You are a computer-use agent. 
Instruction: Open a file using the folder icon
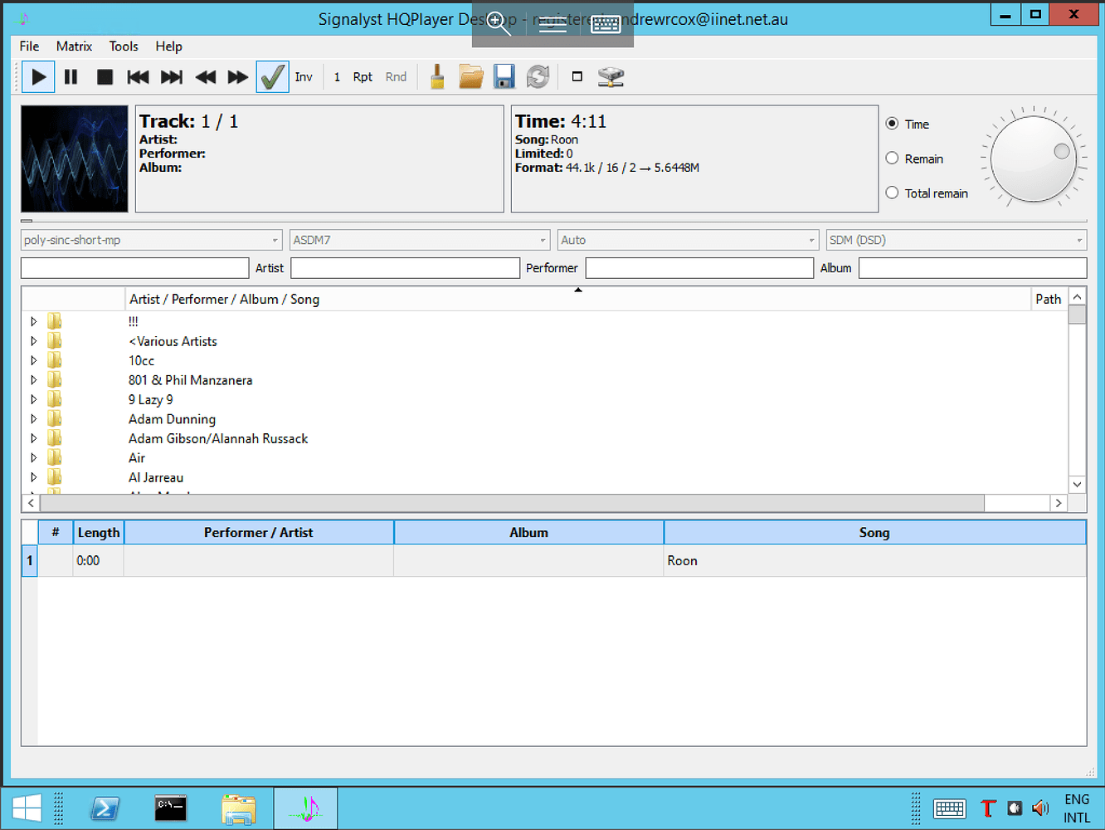[x=471, y=76]
